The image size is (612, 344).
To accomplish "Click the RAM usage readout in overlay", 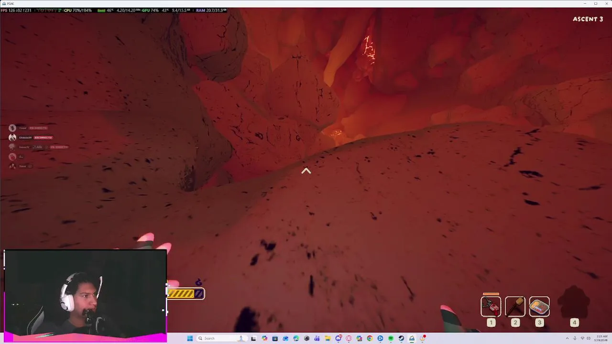I will coord(210,10).
